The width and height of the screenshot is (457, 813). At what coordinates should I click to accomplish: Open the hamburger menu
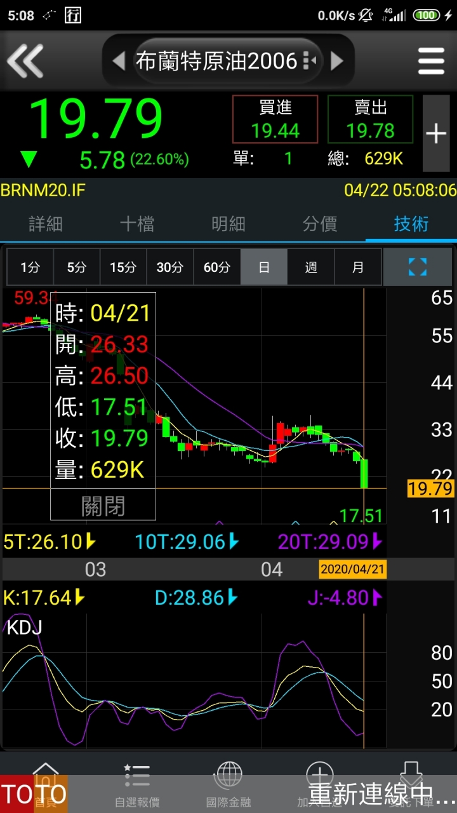431,62
